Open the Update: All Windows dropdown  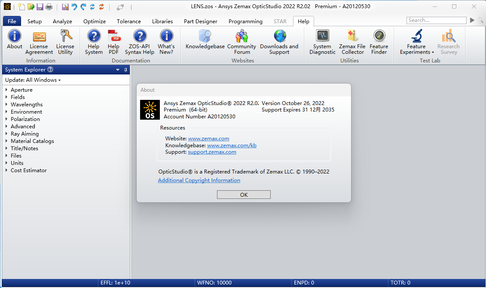pyautogui.click(x=33, y=80)
